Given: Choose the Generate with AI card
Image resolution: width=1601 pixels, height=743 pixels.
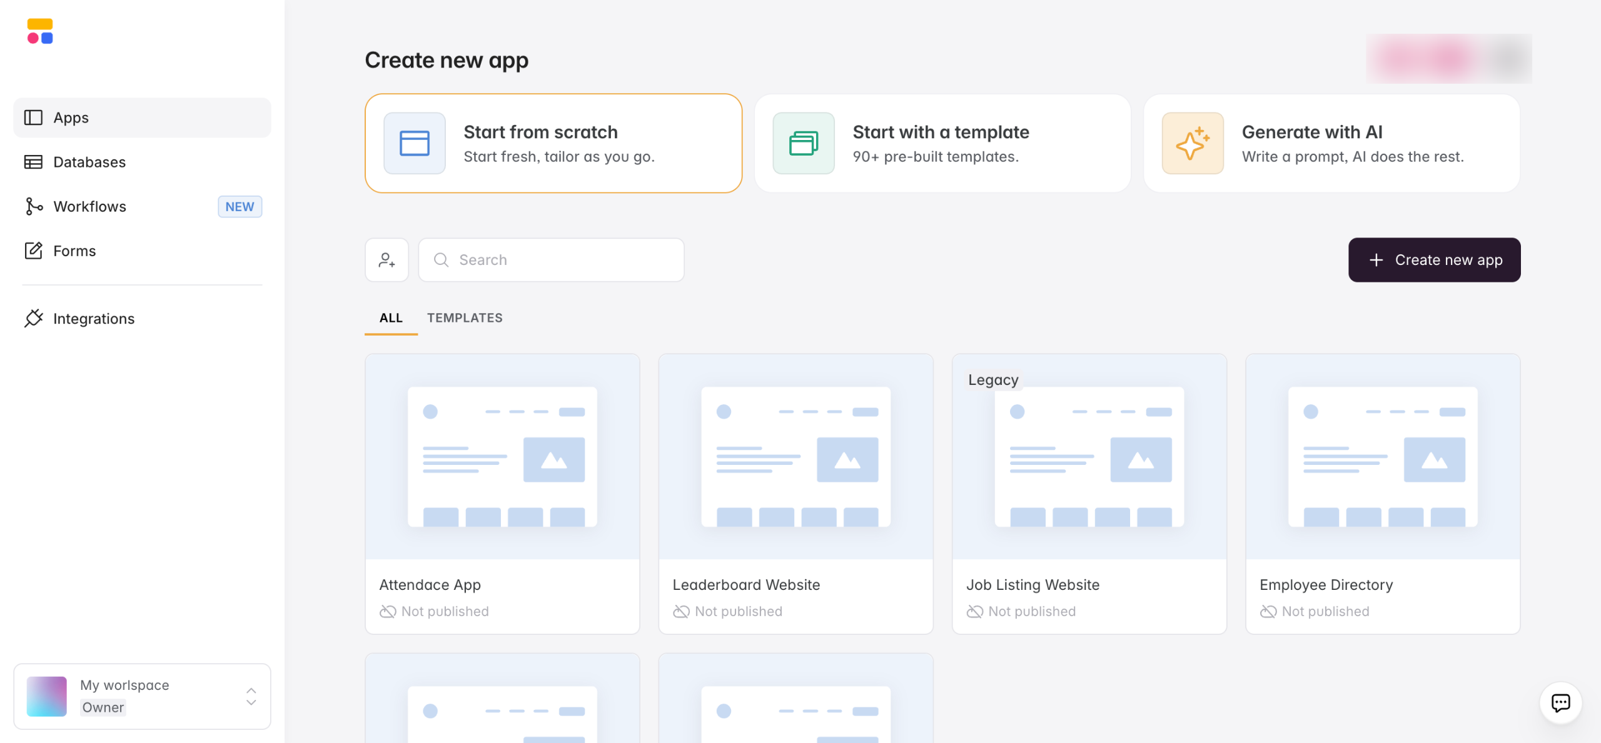Looking at the screenshot, I should coord(1331,143).
